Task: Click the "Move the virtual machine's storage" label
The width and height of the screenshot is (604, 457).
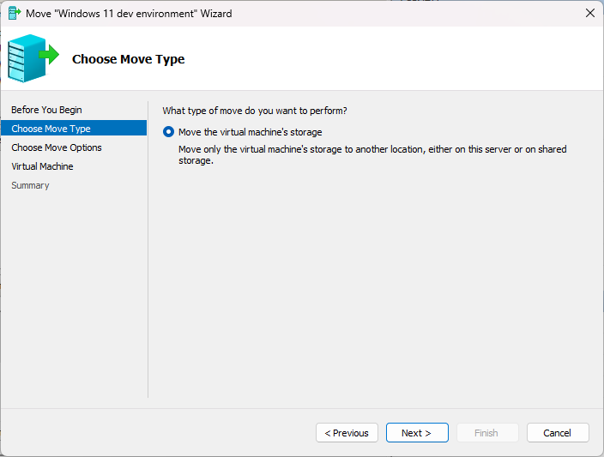Action: [x=250, y=132]
